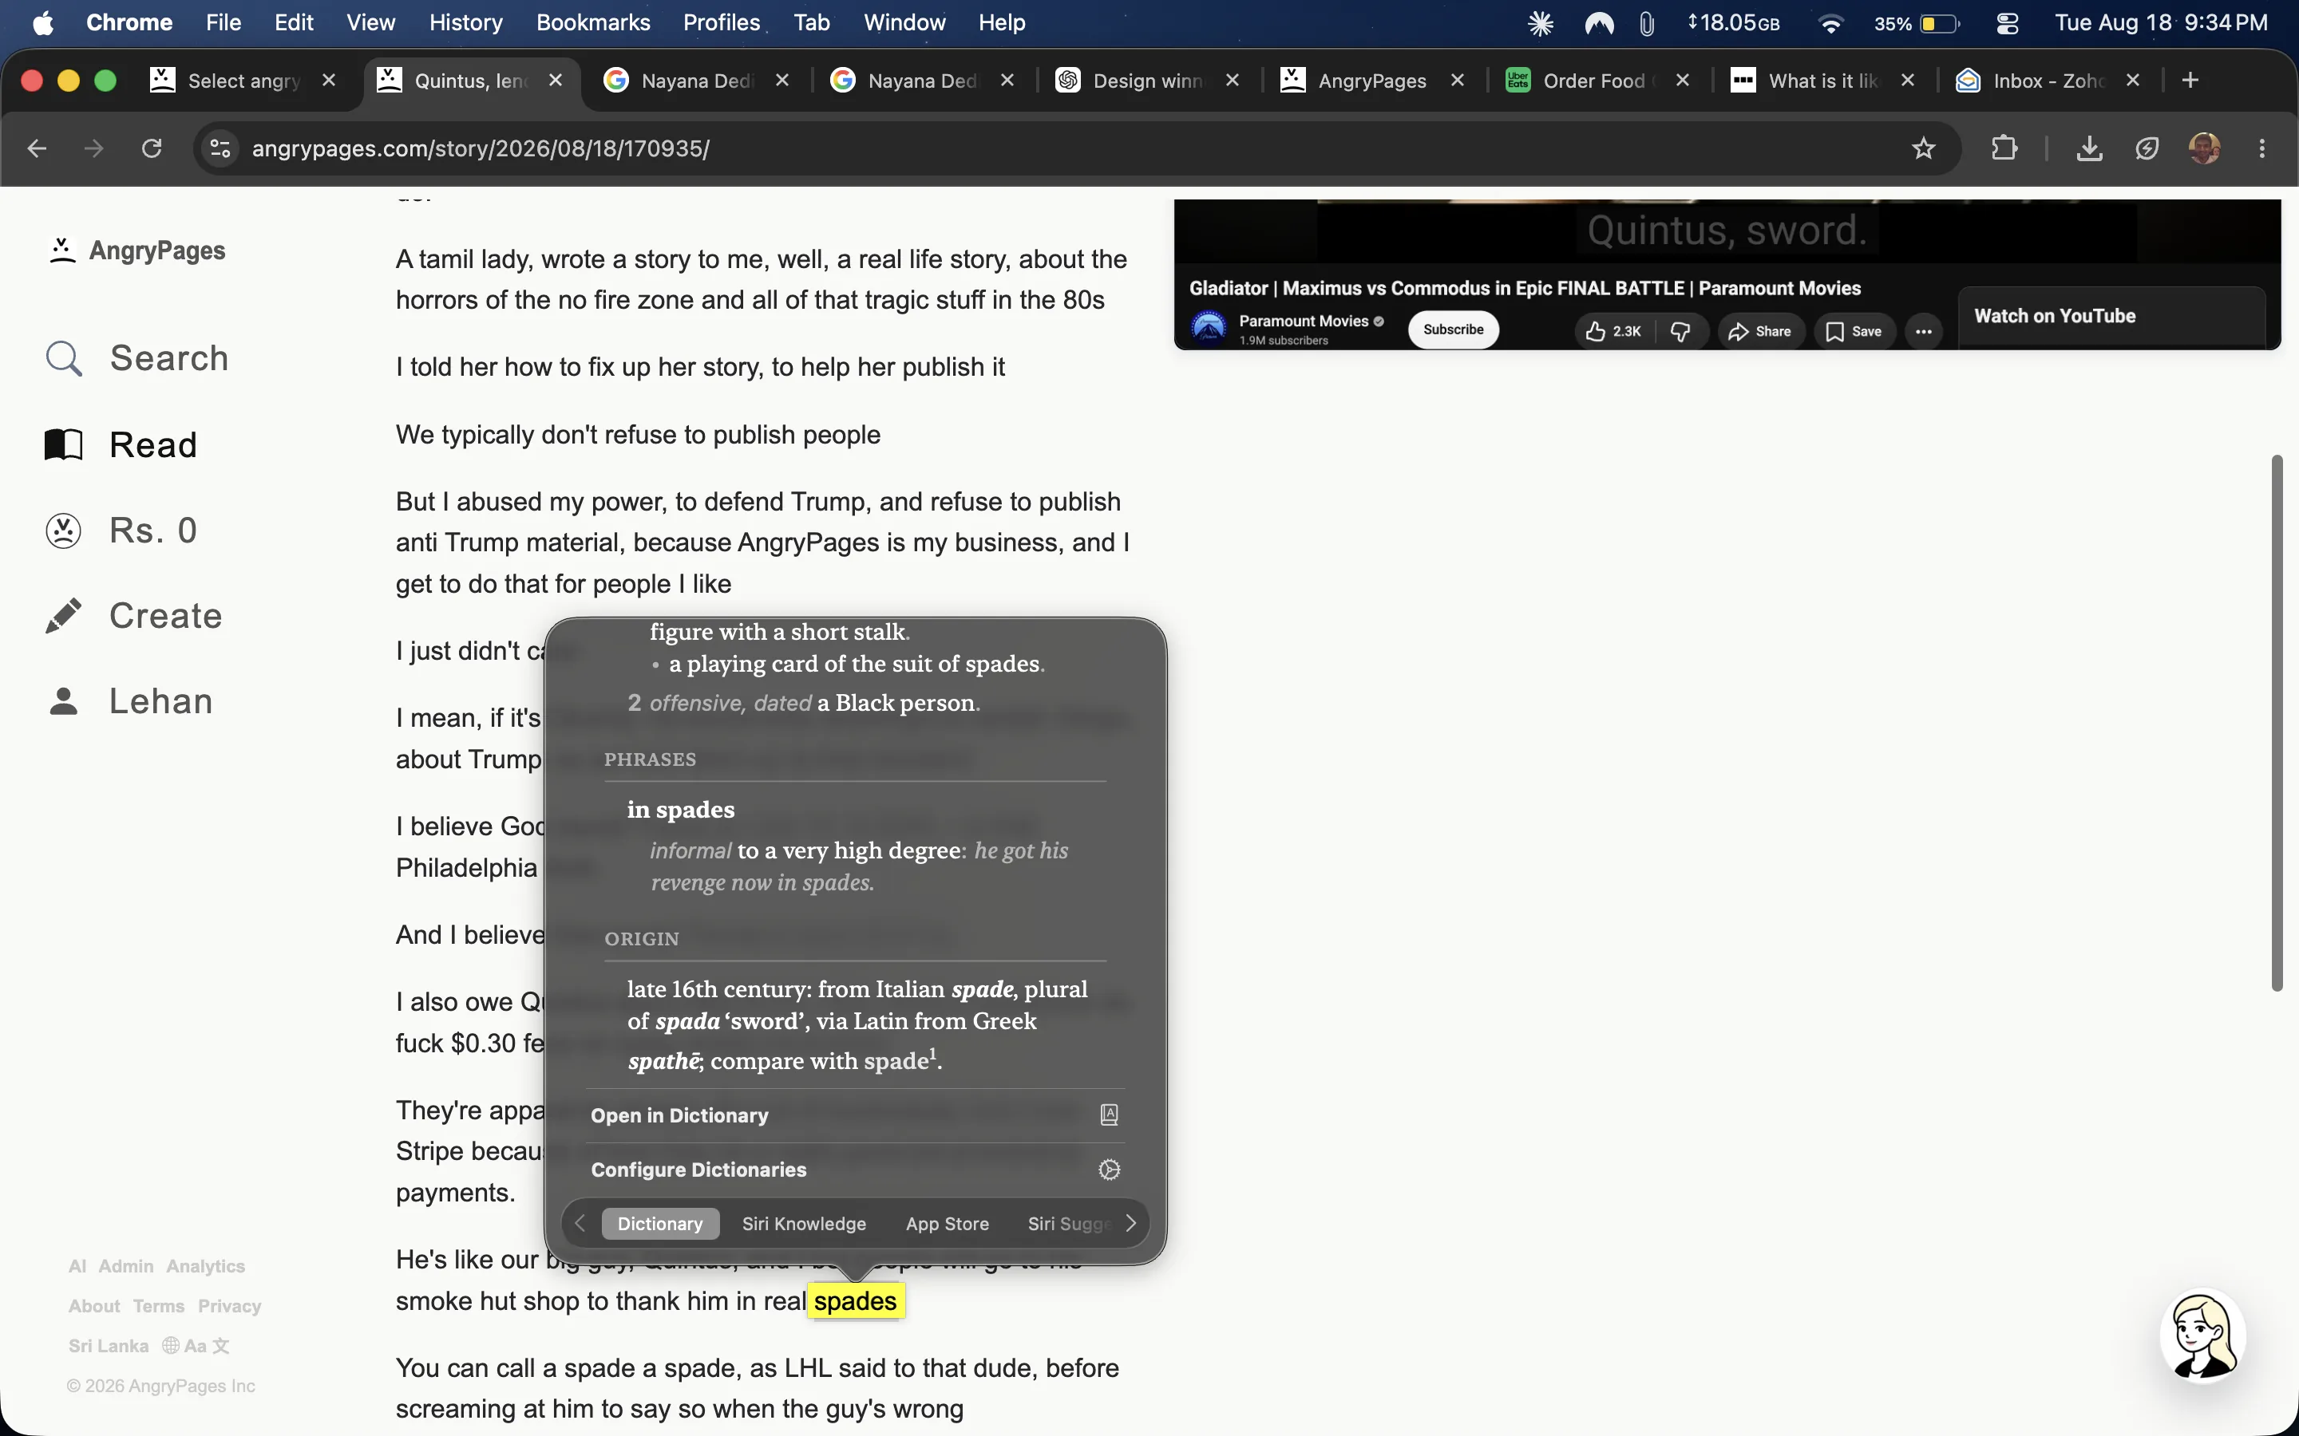Open the Analytics footer link

[x=205, y=1266]
